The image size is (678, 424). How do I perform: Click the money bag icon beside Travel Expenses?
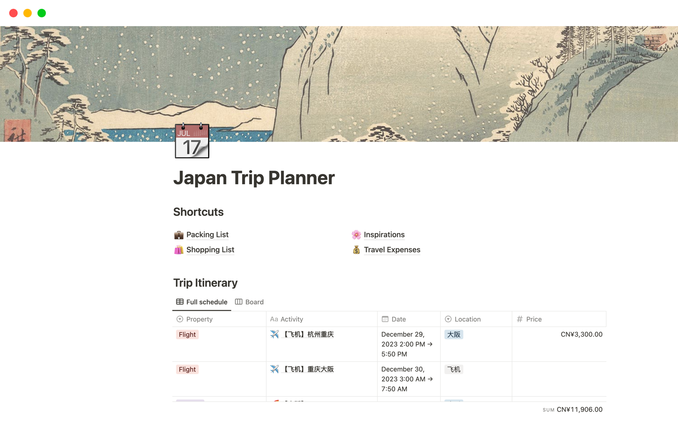(x=356, y=250)
